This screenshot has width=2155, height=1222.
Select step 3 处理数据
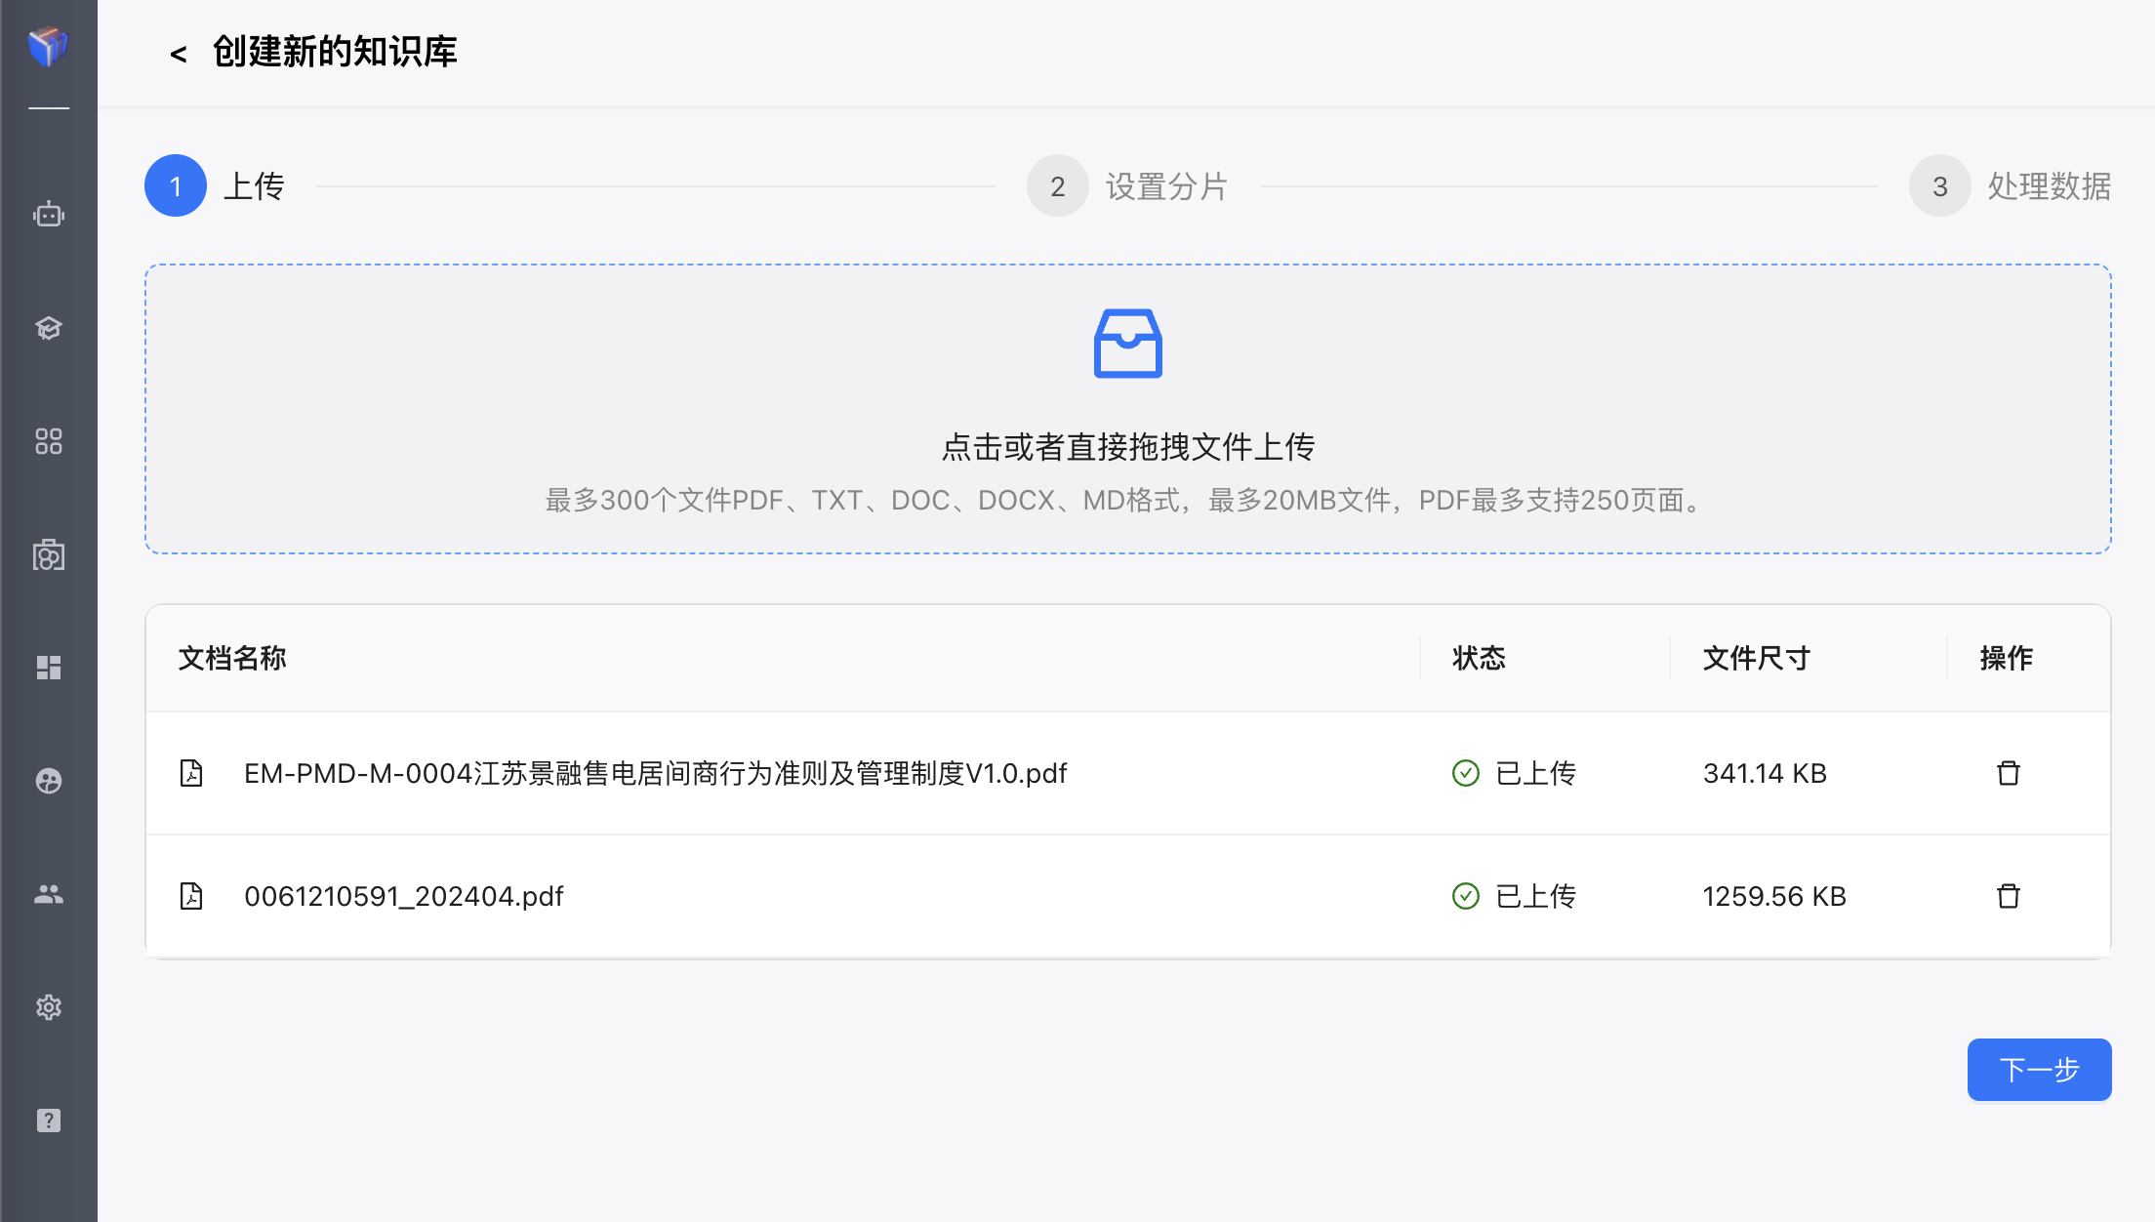1940,185
